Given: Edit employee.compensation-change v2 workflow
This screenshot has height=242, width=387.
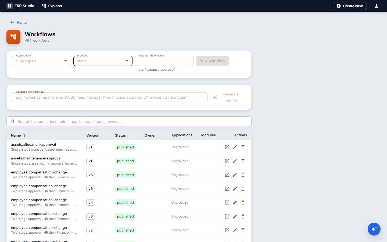Looking at the screenshot, I should pyautogui.click(x=235, y=230).
